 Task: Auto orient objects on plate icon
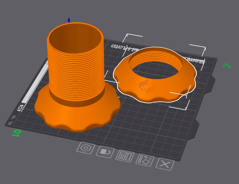[x=145, y=160]
